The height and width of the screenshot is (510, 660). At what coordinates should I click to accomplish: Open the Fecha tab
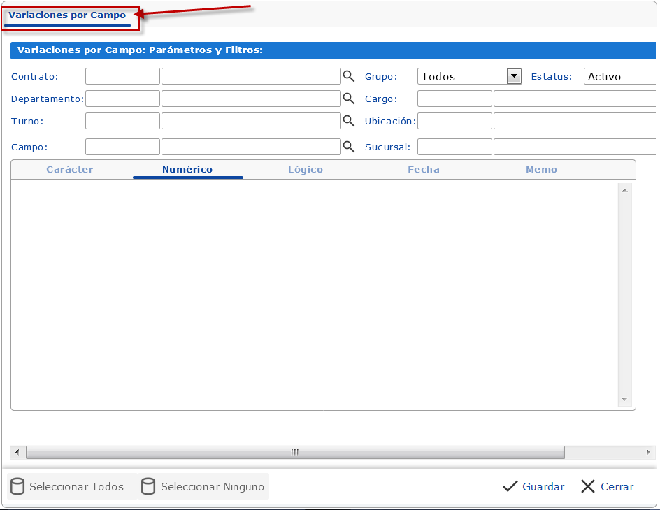pos(424,170)
